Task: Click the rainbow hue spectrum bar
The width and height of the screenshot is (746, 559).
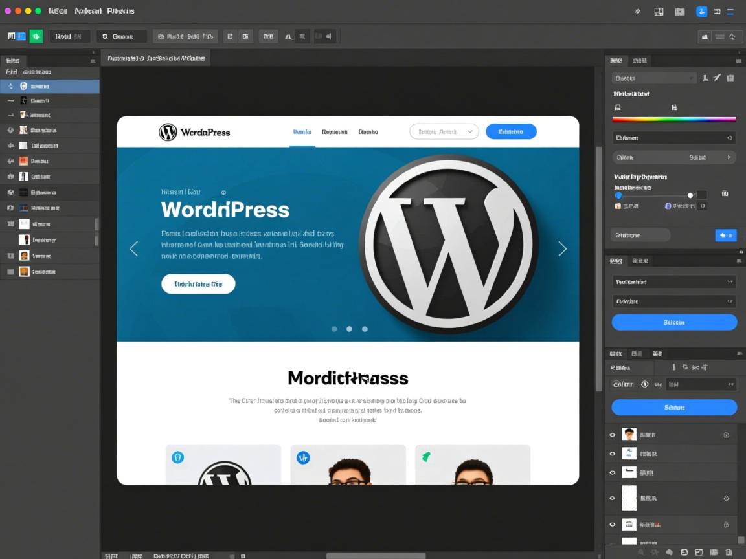Action: coord(673,119)
